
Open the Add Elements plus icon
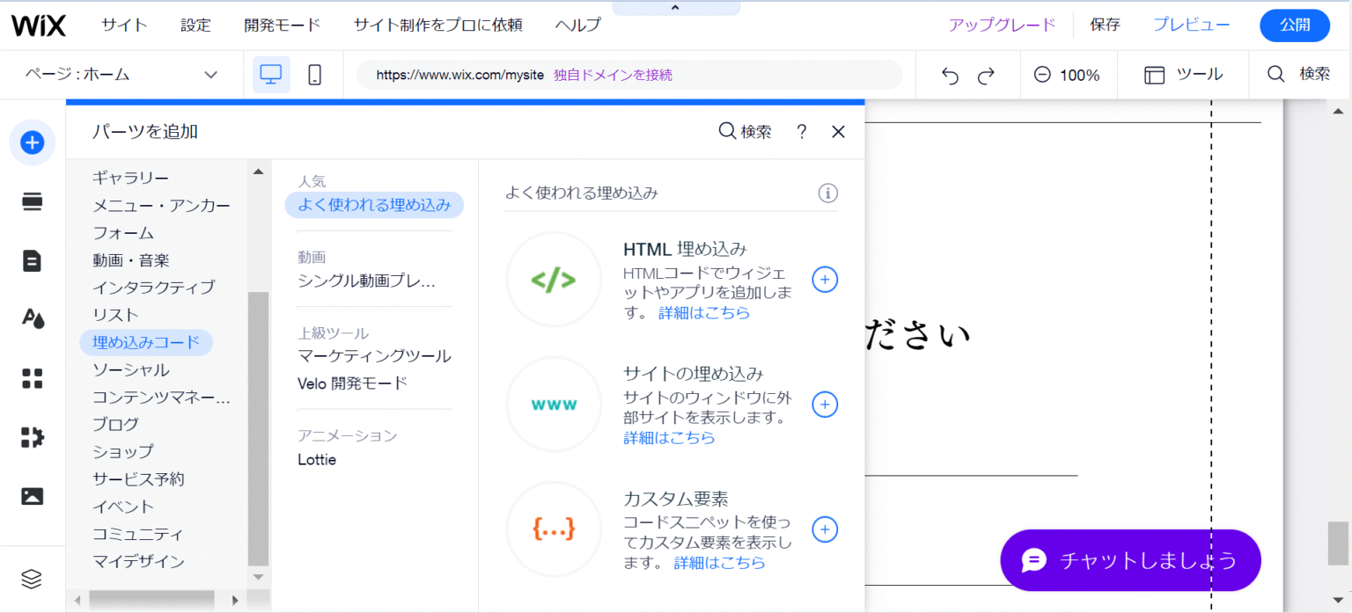point(32,142)
